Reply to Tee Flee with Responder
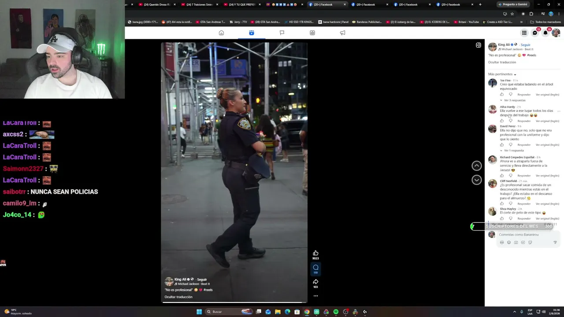The image size is (564, 317). (x=524, y=95)
